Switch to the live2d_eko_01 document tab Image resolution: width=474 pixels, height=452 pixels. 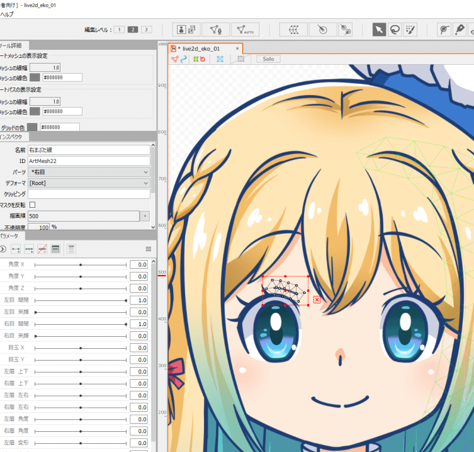coord(201,48)
